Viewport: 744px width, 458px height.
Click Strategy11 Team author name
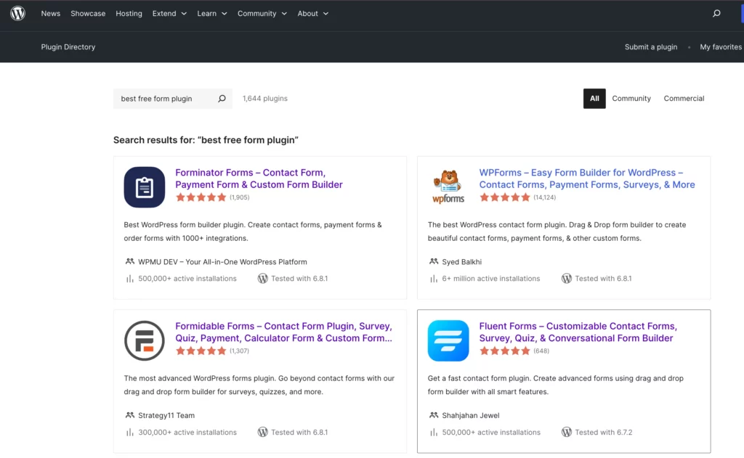tap(166, 415)
